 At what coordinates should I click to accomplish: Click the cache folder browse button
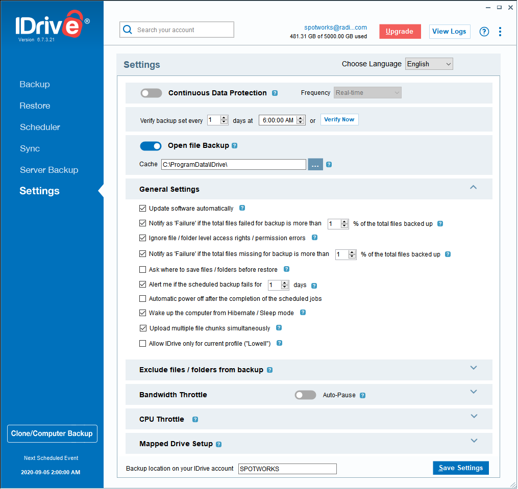coord(315,164)
